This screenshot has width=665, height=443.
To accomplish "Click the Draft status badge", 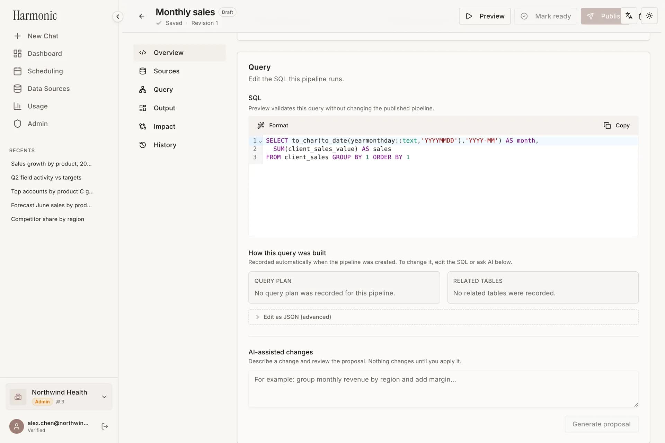I will coord(227,12).
